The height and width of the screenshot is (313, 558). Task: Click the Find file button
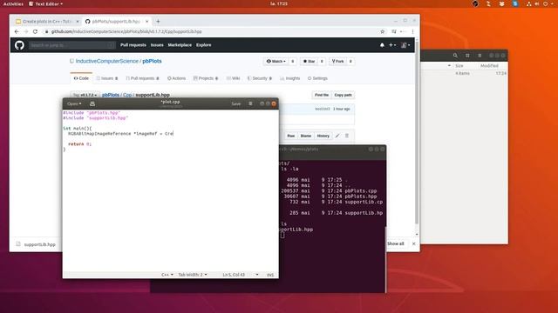click(322, 95)
